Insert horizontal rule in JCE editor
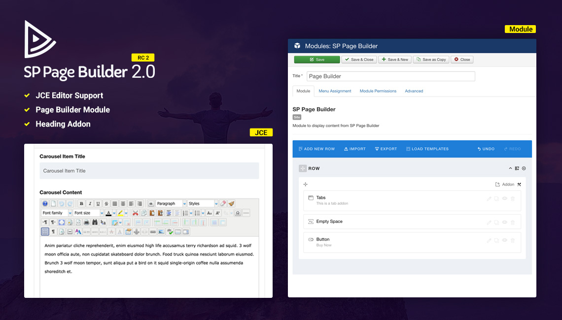Image resolution: width=562 pixels, height=320 pixels. click(246, 213)
